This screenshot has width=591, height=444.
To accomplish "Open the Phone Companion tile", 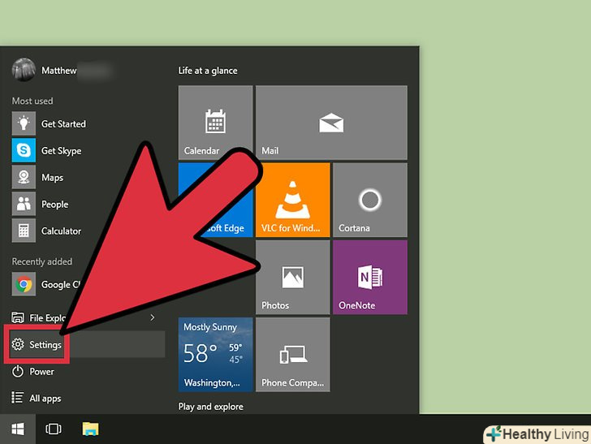I will [293, 355].
